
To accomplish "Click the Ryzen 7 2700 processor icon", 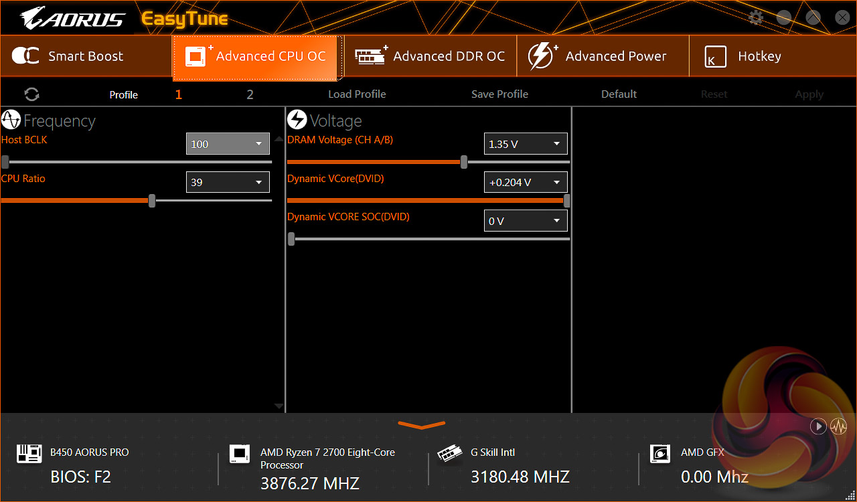I will tap(239, 454).
